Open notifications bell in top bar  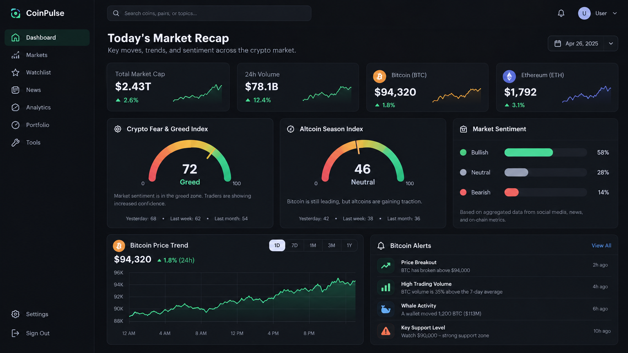coord(561,13)
